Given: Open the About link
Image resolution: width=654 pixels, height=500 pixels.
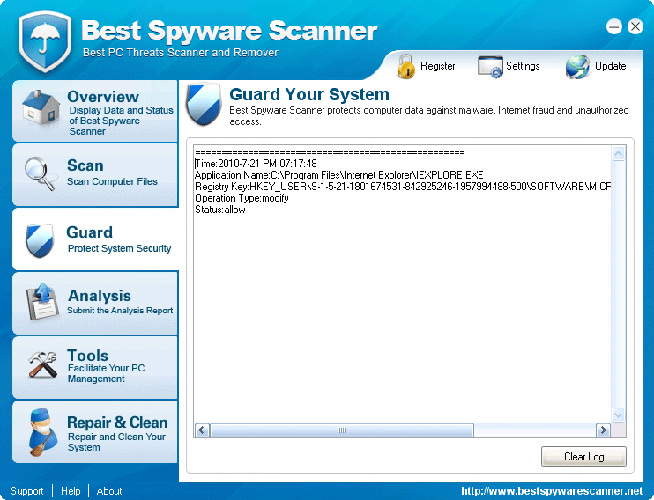Looking at the screenshot, I should (109, 491).
